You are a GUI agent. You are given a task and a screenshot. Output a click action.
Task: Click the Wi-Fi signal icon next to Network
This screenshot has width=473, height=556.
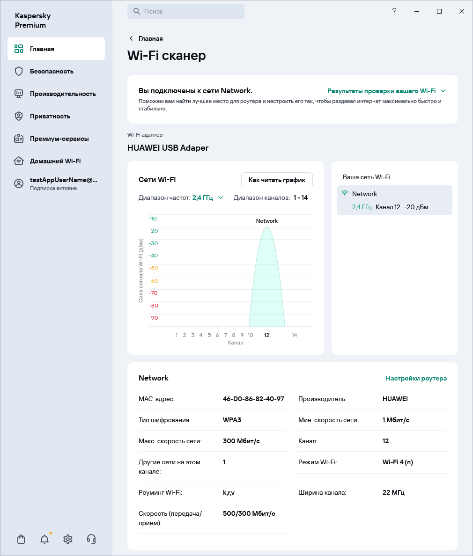[345, 193]
